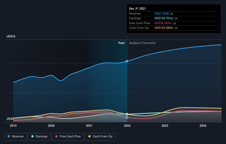This screenshot has width=226, height=144.
Task: Click the 2024 x-axis label
Action: coord(203,126)
